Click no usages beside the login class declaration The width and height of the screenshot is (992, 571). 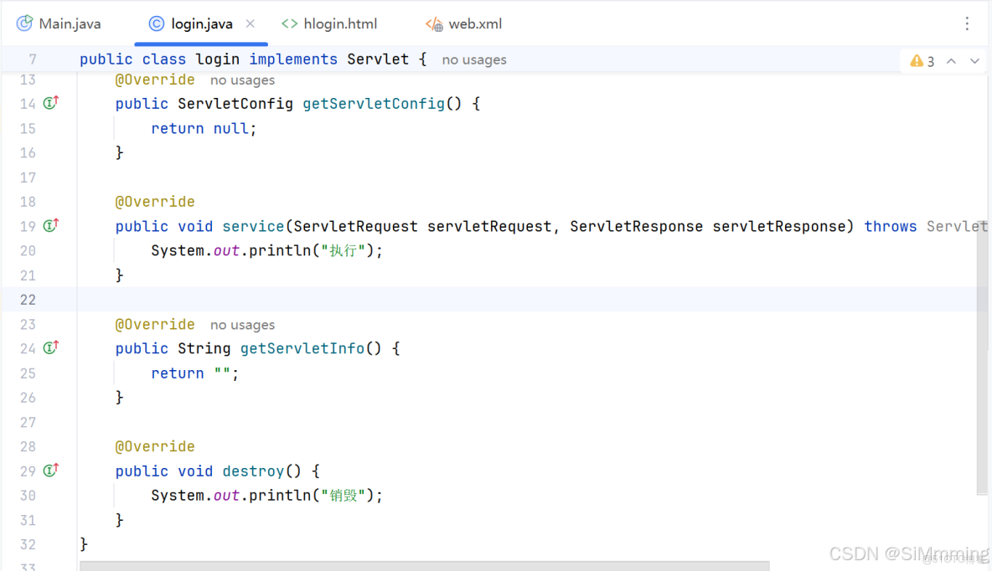click(473, 59)
